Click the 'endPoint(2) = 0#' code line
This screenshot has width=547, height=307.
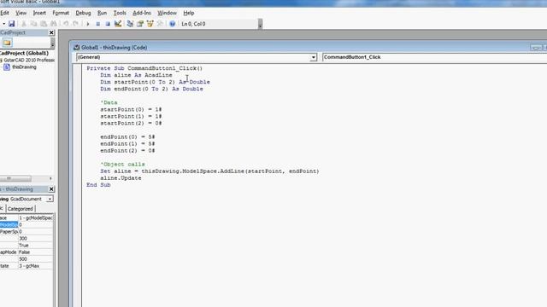click(127, 151)
